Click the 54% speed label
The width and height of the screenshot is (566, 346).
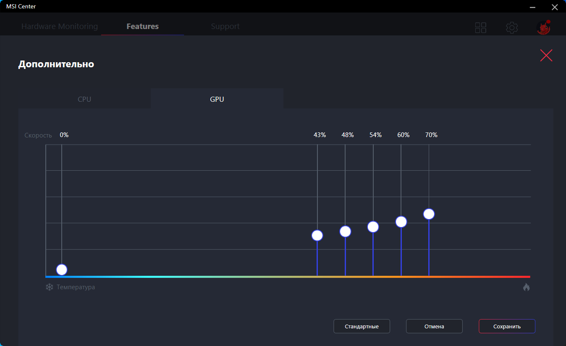coord(376,135)
